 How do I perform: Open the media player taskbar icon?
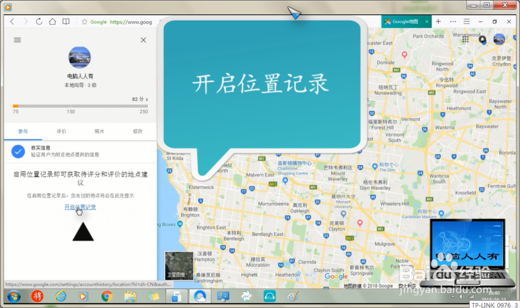click(83, 296)
